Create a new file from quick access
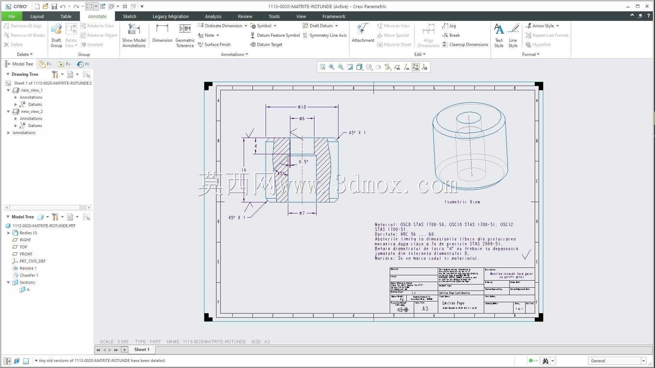Viewport: 655px width, 368px height. coord(37,6)
